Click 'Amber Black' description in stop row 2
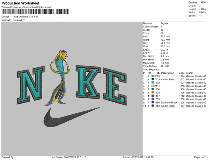The image size is (208, 160). pos(168,79)
